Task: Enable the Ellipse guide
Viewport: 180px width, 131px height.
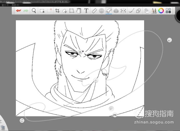Action: (101, 11)
